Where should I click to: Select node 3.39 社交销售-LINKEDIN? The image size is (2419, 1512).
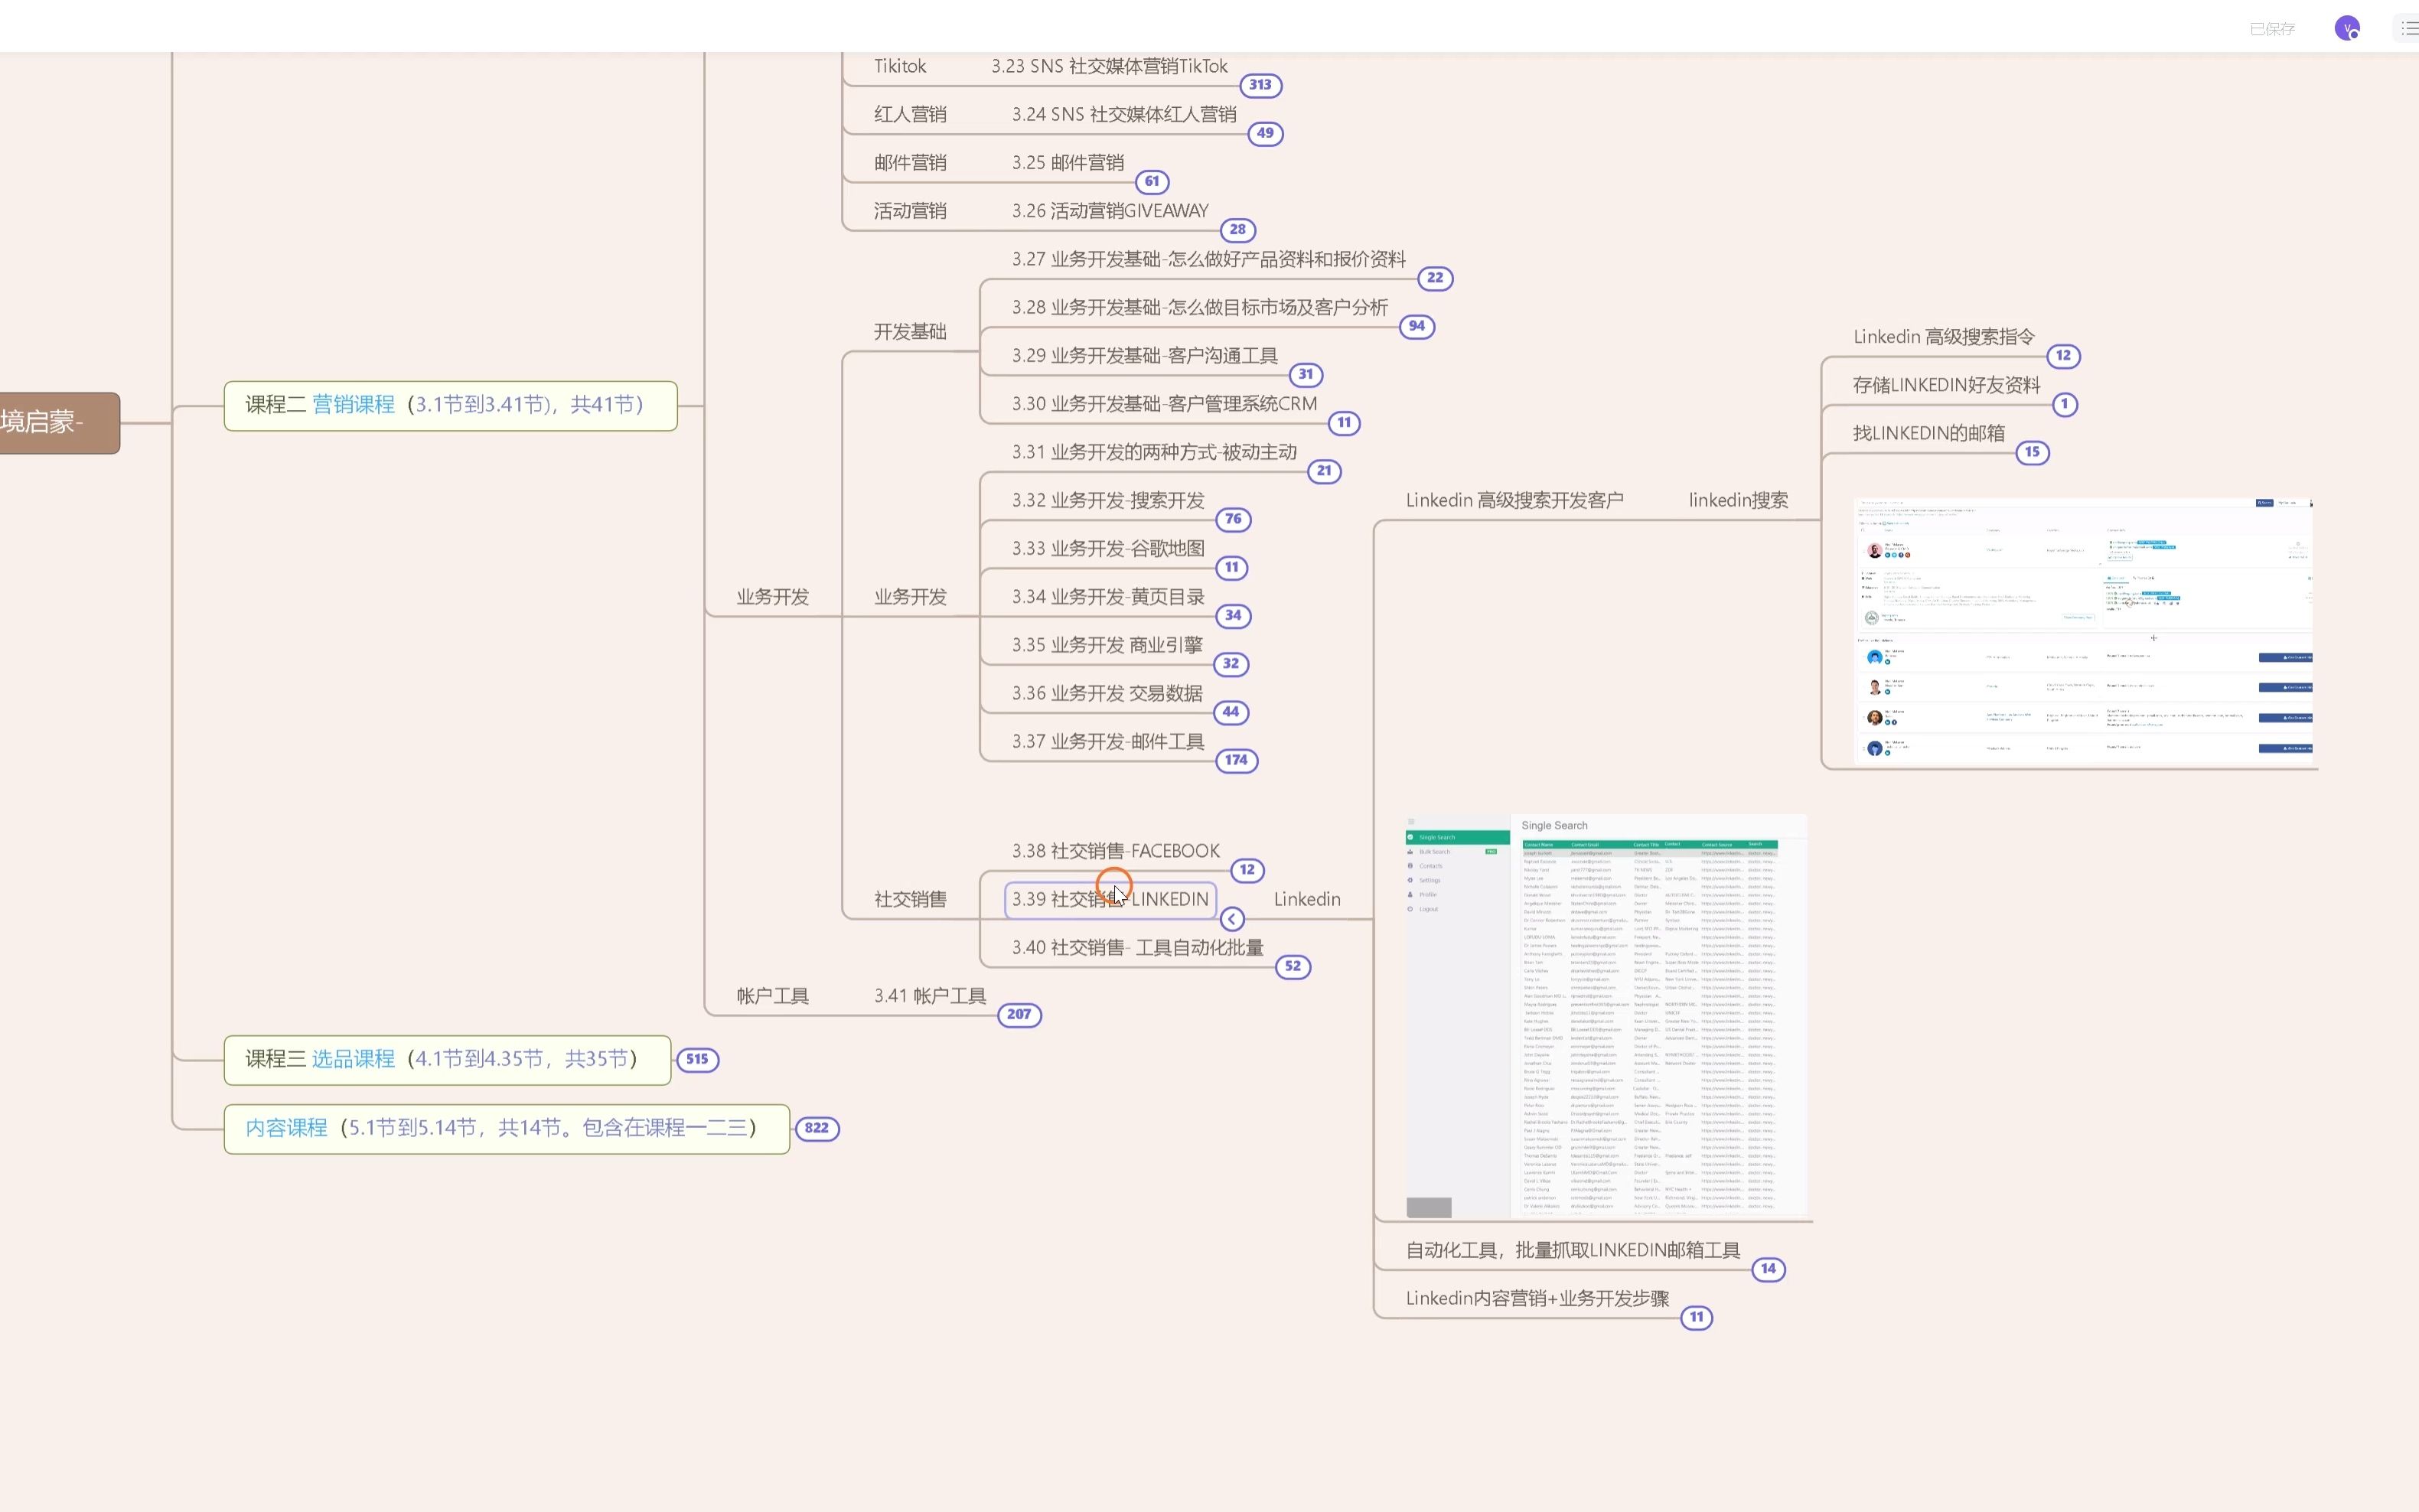[1110, 899]
